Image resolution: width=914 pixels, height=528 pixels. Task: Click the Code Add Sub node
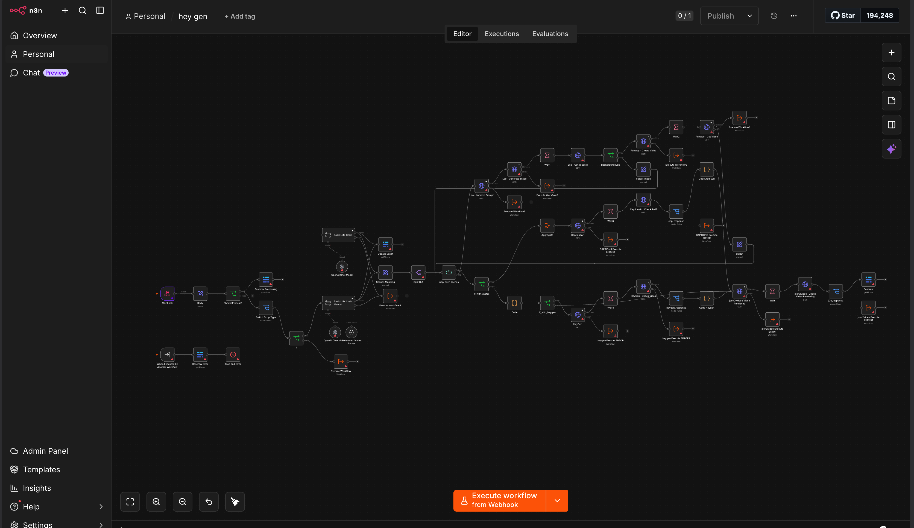click(707, 169)
